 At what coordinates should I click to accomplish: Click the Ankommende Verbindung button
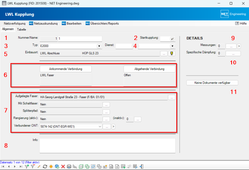tap(66, 69)
